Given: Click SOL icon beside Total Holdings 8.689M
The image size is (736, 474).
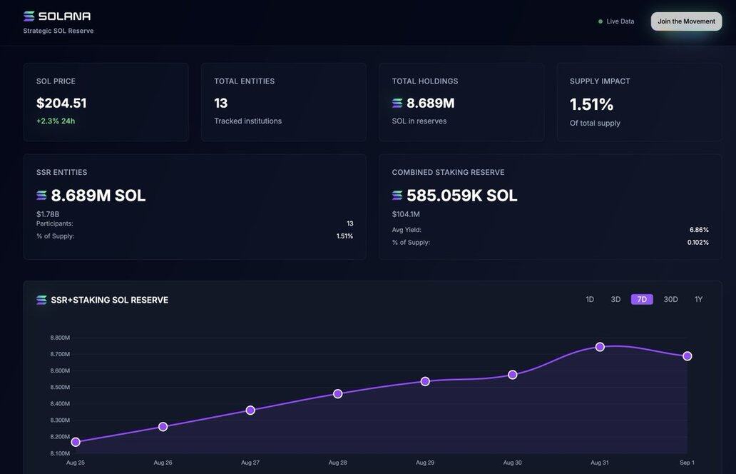Looking at the screenshot, I should coord(397,103).
